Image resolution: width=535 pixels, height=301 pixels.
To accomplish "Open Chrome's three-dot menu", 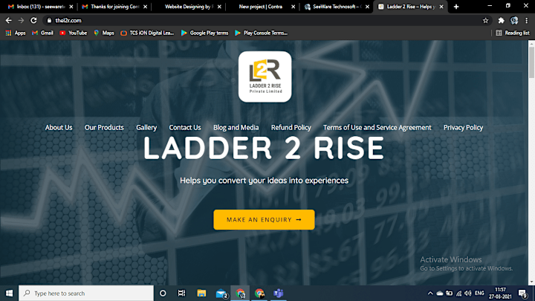I will coord(527,21).
